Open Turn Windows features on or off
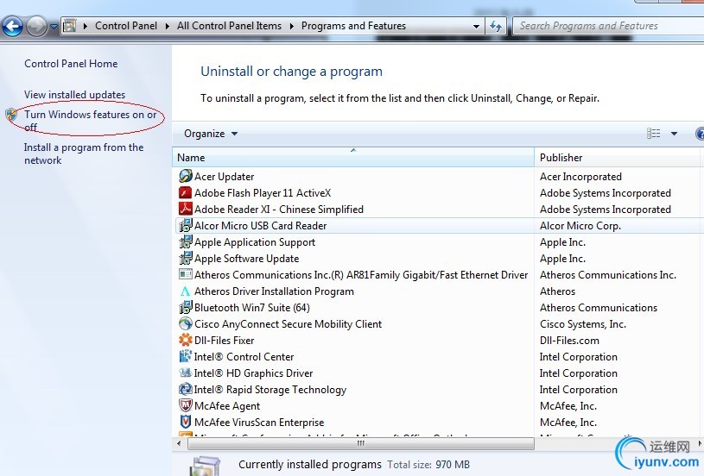The width and height of the screenshot is (704, 476). (90, 121)
